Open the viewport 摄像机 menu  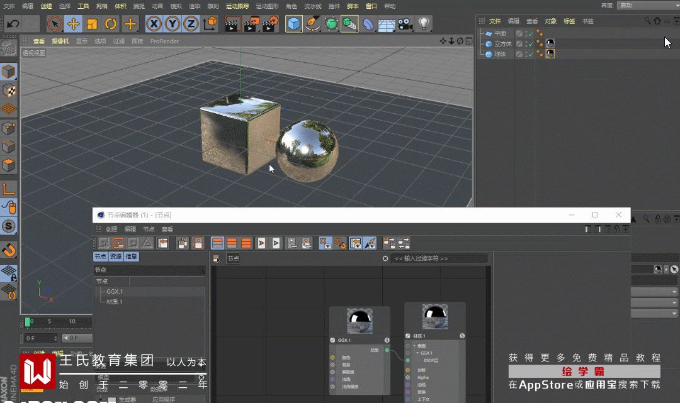60,41
